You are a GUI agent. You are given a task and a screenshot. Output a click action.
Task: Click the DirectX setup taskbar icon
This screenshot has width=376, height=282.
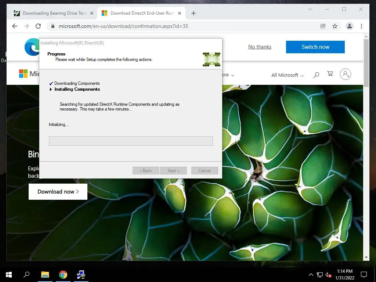(81, 274)
